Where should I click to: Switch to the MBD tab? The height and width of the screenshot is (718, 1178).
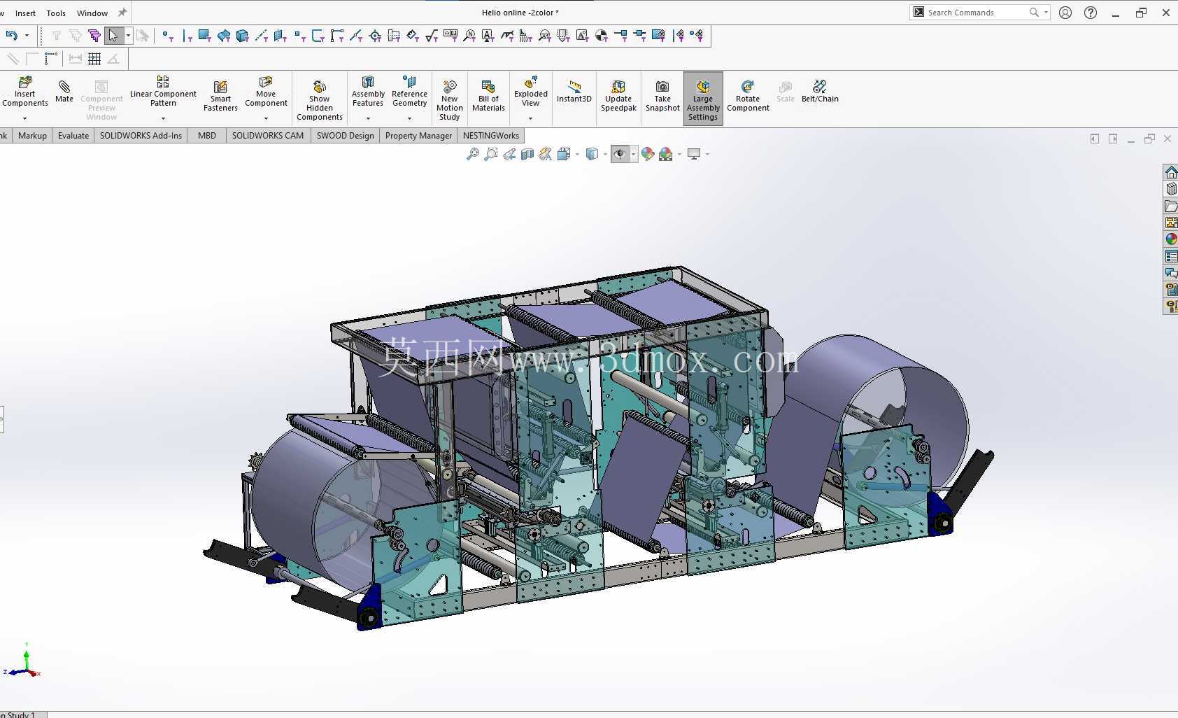[x=207, y=136]
